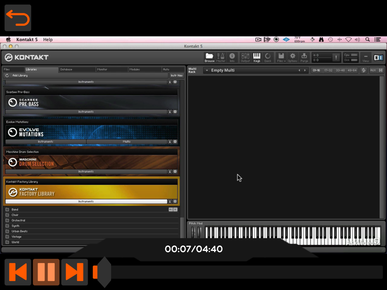Viewport: 387px width, 290px height.
Task: Toggle the Instr Nav pane
Action: coord(176,75)
